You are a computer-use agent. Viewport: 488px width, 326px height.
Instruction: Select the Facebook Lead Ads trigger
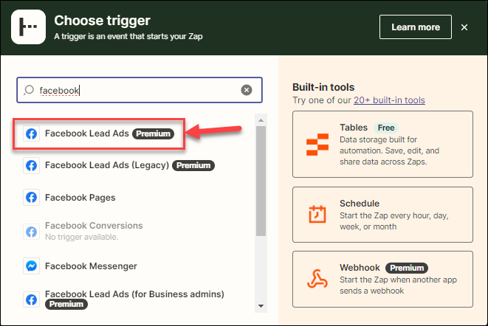[x=99, y=133]
